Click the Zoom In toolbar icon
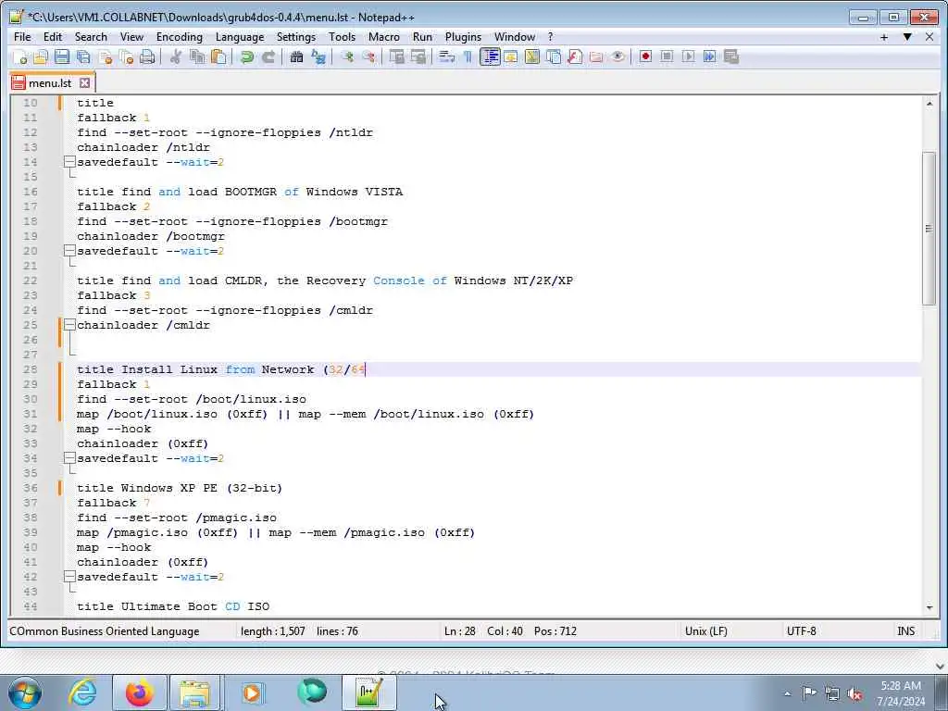 pyautogui.click(x=347, y=56)
